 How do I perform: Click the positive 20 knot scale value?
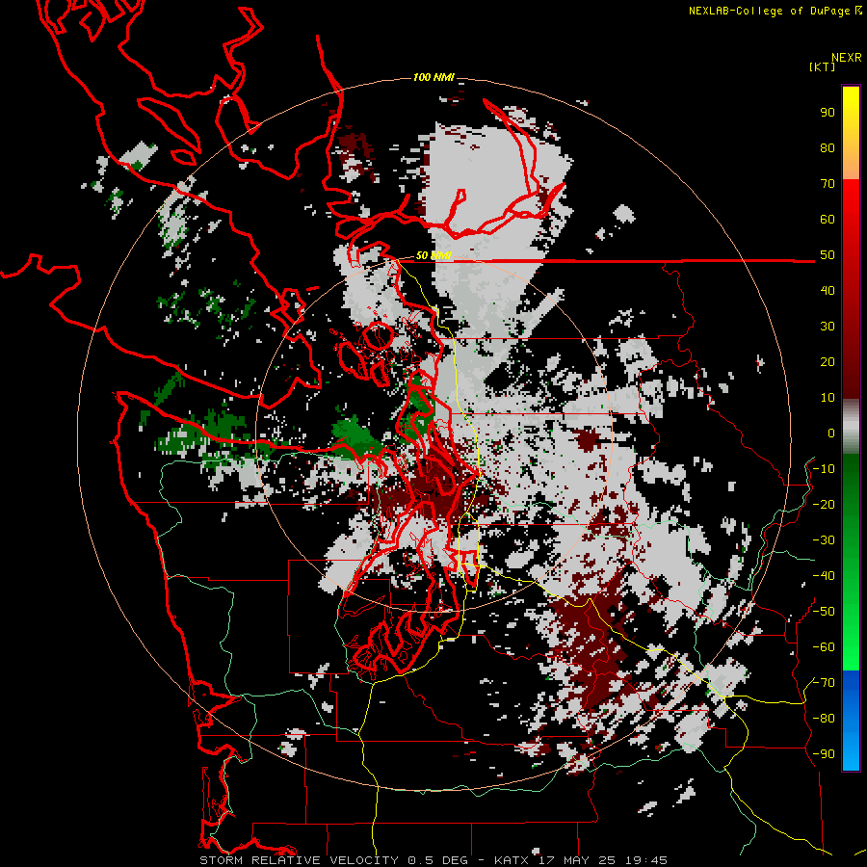[x=828, y=362]
